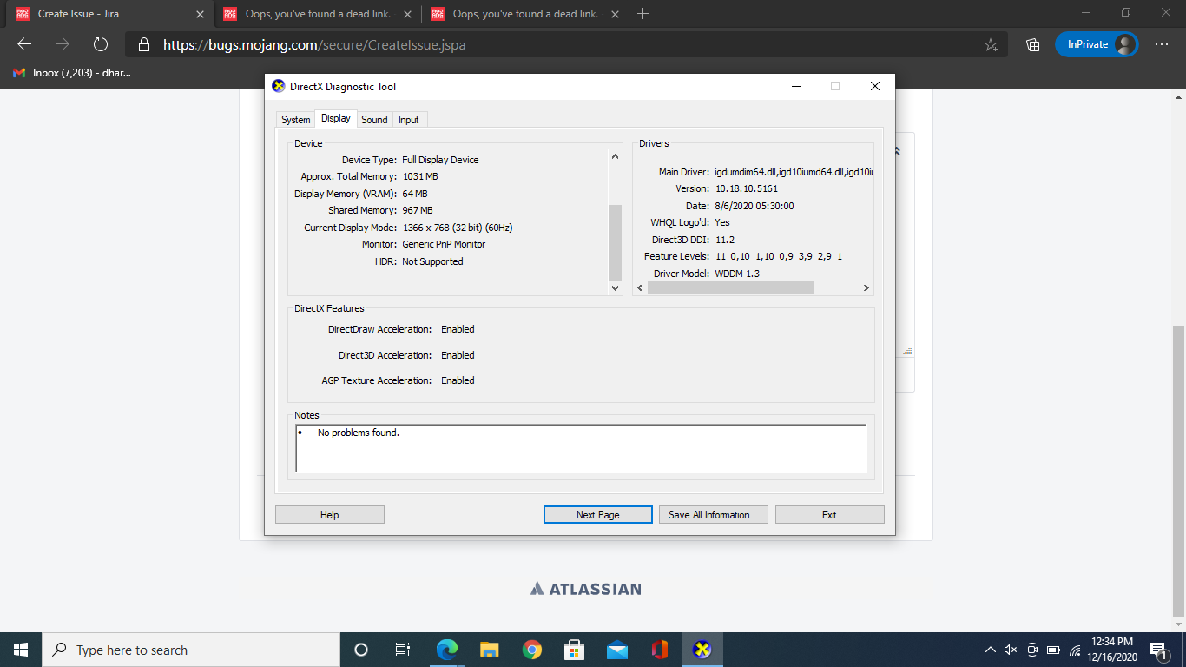The image size is (1186, 667).
Task: Open Task View on taskbar
Action: pos(403,650)
